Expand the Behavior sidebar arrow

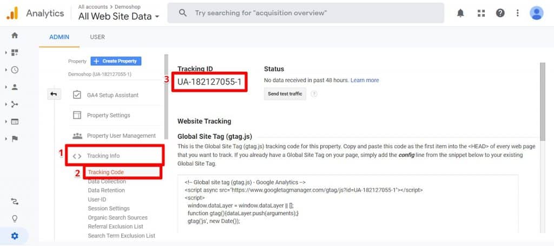tap(6, 121)
